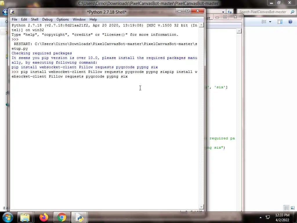Open the Explorer view options dropdown arrow
This screenshot has width=297, height=223.
[270, 22]
